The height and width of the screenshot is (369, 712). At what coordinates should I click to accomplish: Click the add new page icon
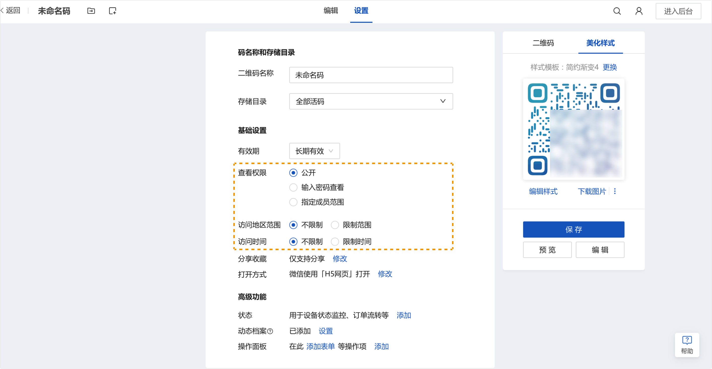(x=112, y=11)
